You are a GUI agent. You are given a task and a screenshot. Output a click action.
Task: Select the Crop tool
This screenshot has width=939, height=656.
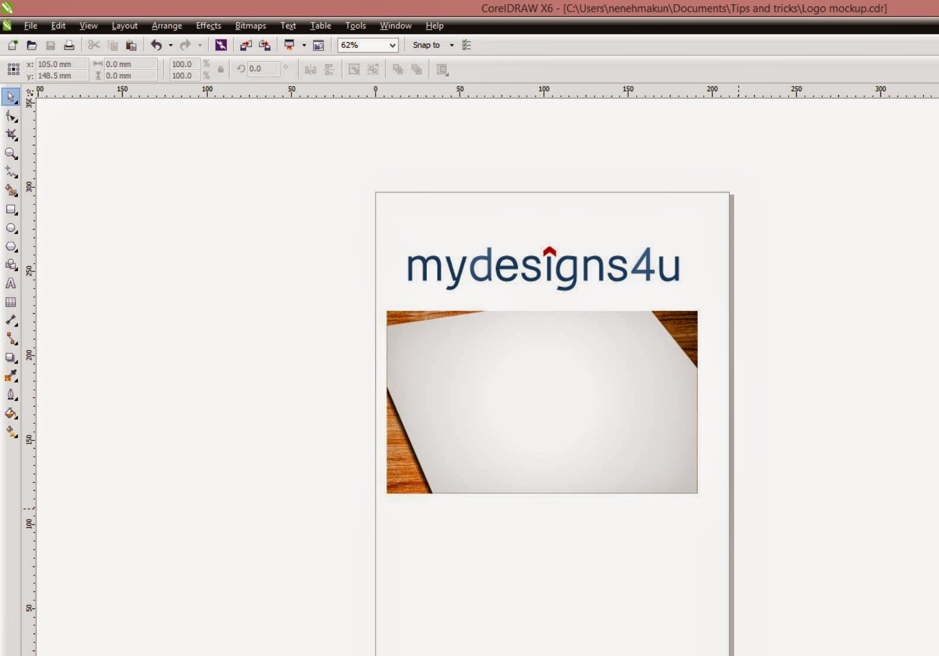tap(11, 135)
